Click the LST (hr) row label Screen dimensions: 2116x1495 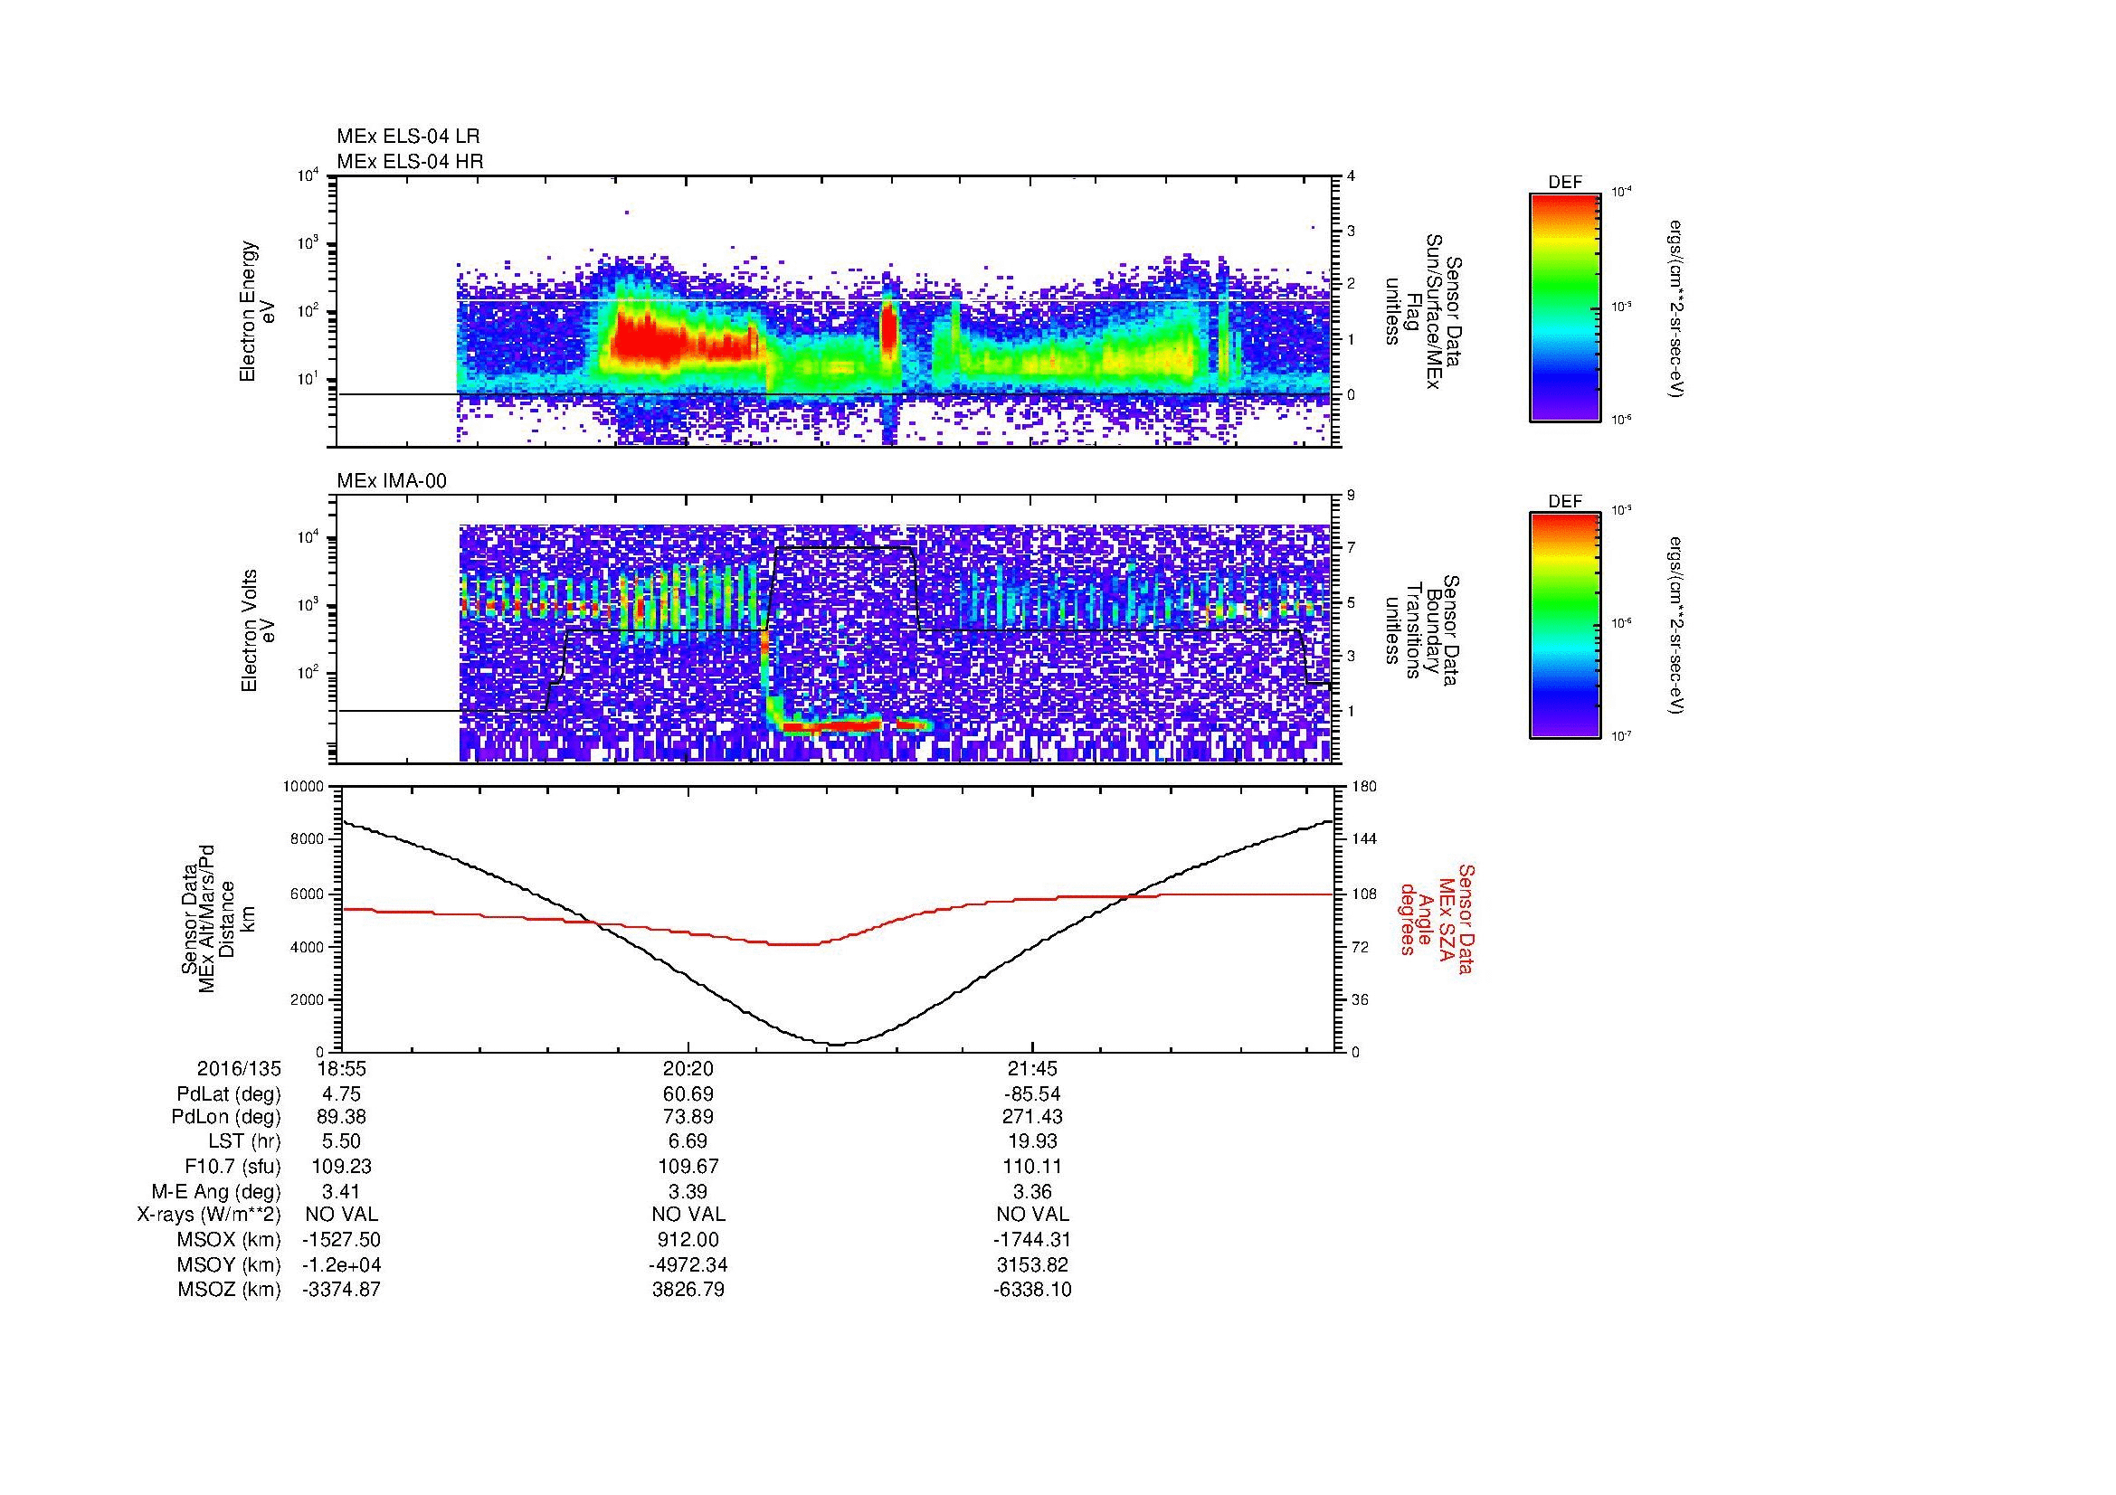point(243,1142)
